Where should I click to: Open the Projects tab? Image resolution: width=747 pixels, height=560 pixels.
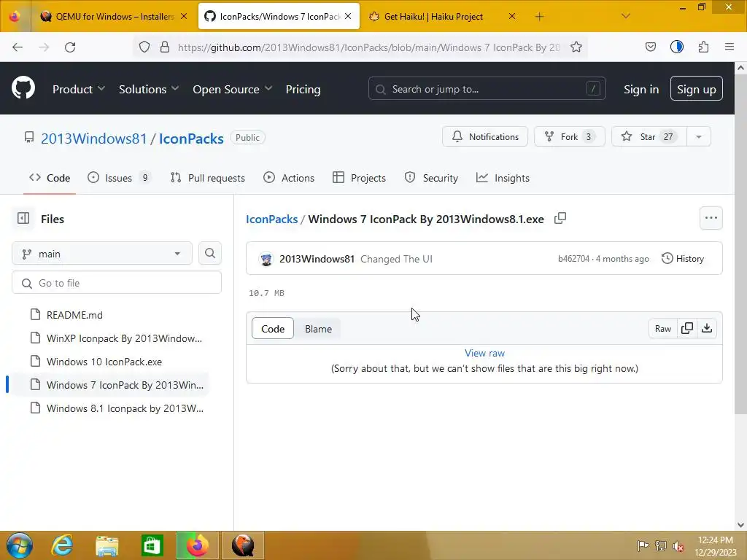(x=359, y=178)
